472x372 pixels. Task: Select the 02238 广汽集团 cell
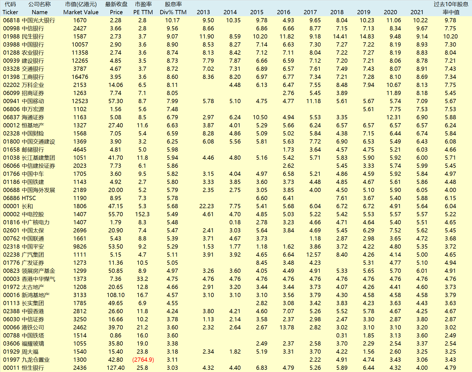click(23, 255)
